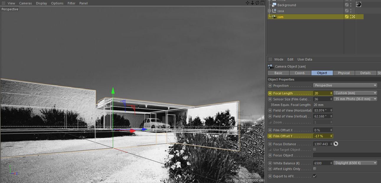
Task: Open the White Balance Daylight preset dropdown
Action: 355,163
